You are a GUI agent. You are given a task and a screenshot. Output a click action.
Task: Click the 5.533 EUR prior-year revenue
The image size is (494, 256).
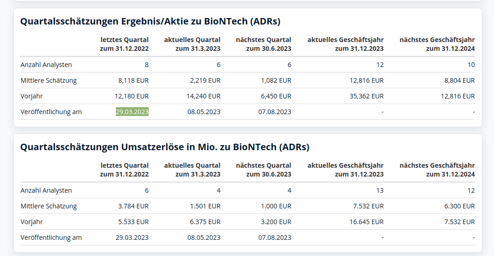click(133, 222)
